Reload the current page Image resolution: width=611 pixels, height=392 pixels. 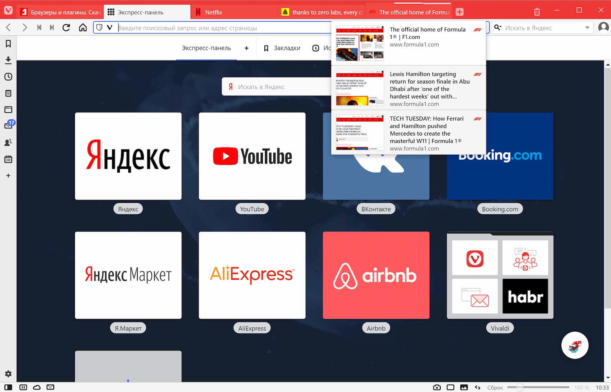66,28
